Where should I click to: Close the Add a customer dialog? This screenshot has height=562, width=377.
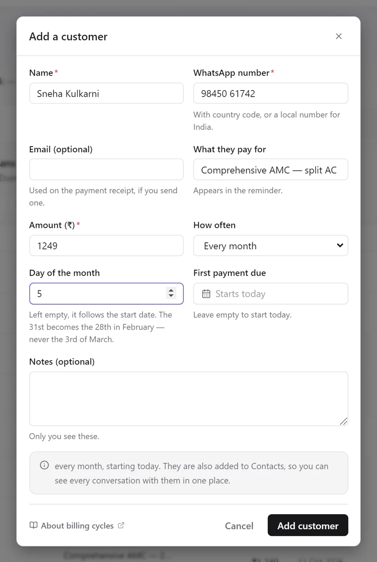pyautogui.click(x=338, y=36)
